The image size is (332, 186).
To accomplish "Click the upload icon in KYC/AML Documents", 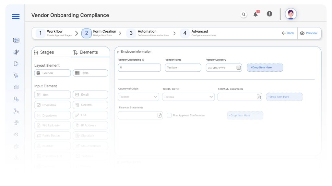I will [259, 97].
